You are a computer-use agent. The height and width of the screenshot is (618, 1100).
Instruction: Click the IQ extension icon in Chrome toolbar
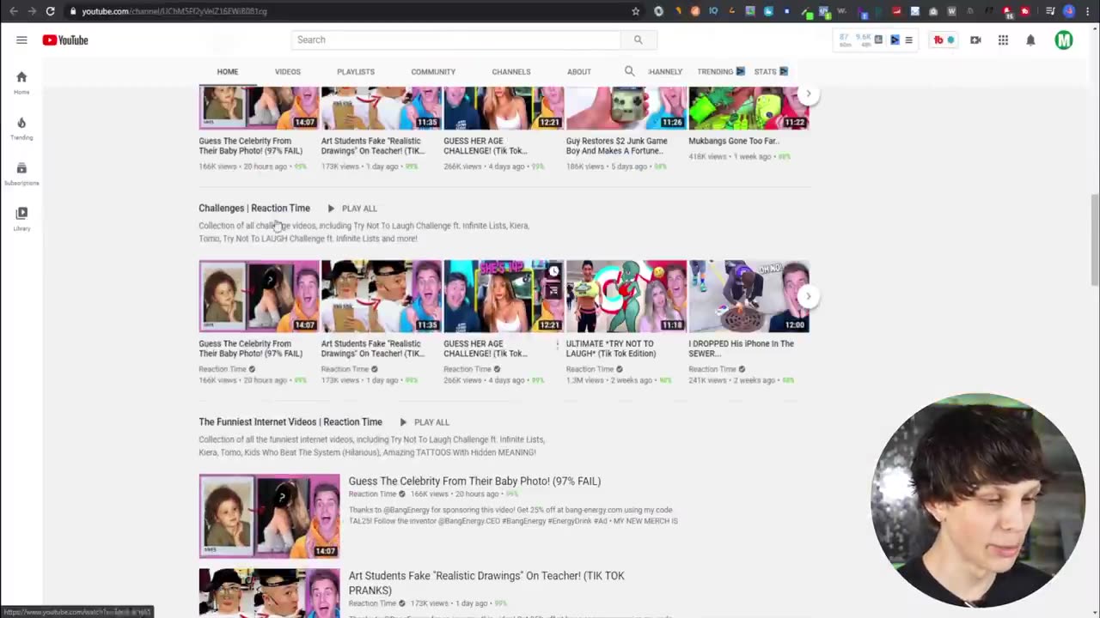[713, 11]
